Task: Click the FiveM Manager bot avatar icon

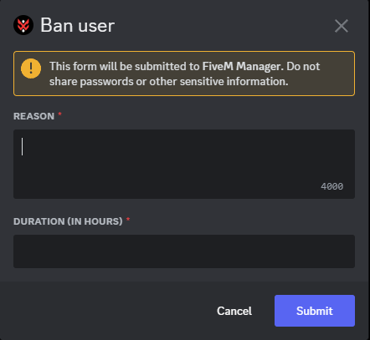Action: (x=23, y=25)
